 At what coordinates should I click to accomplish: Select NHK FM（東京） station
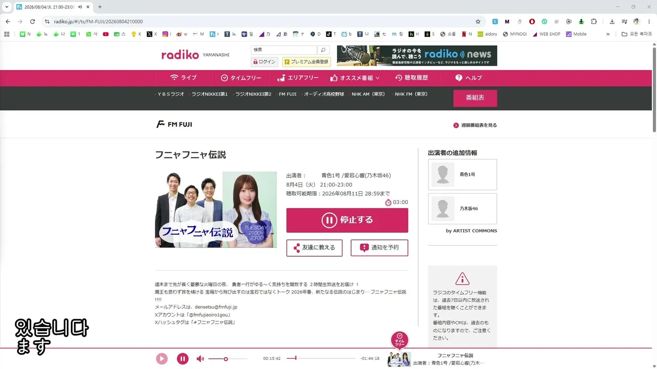(410, 94)
